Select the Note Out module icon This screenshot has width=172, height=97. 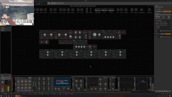(91, 10)
